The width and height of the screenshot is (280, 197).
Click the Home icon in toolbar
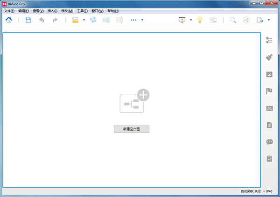click(8, 20)
